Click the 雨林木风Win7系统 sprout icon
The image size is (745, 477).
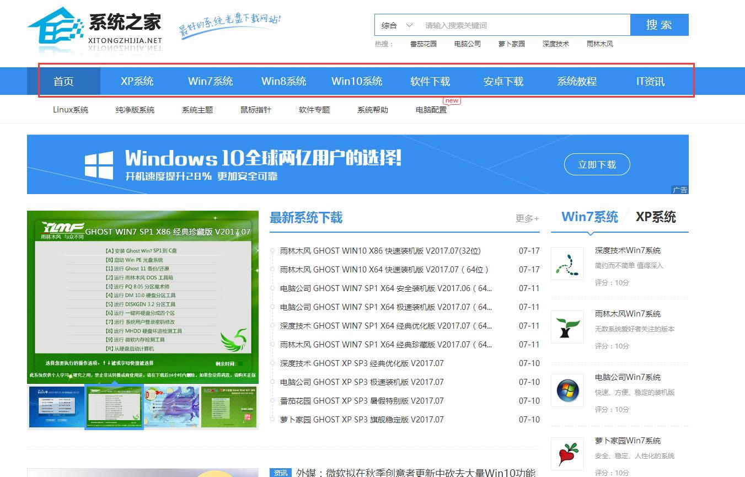(567, 326)
